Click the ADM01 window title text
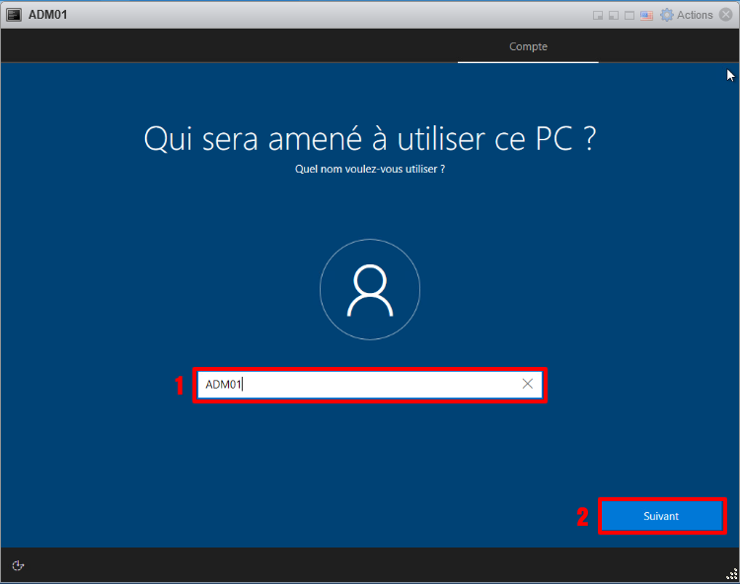740x584 pixels. [48, 15]
